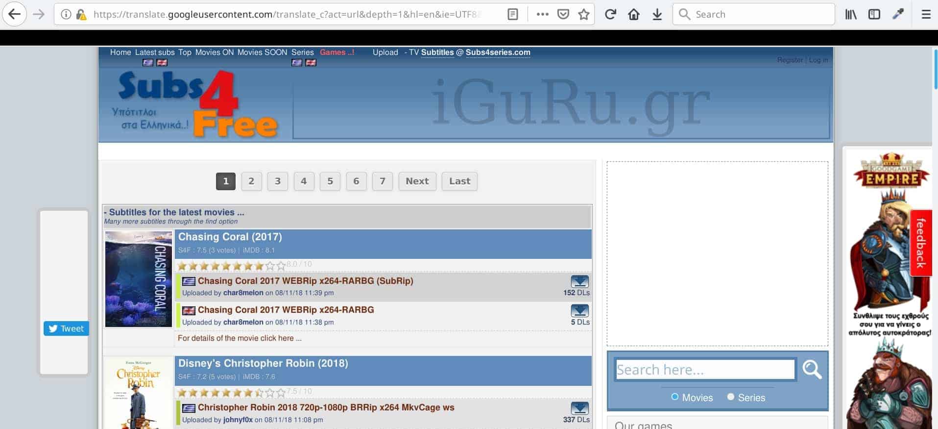
Task: Open the Library bookmarks and history menu
Action: click(851, 15)
